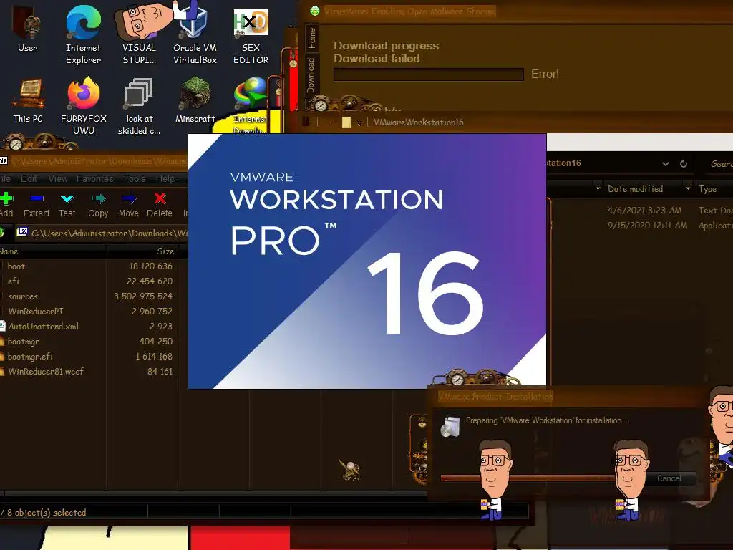Screen dimensions: 733x550
Task: Select the WinReducerPI folder in 7-Zip
Action: pos(36,311)
